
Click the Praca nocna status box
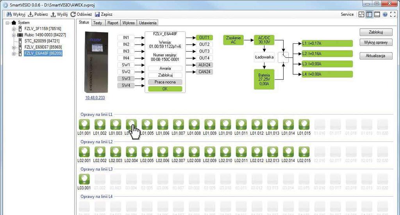(165, 82)
